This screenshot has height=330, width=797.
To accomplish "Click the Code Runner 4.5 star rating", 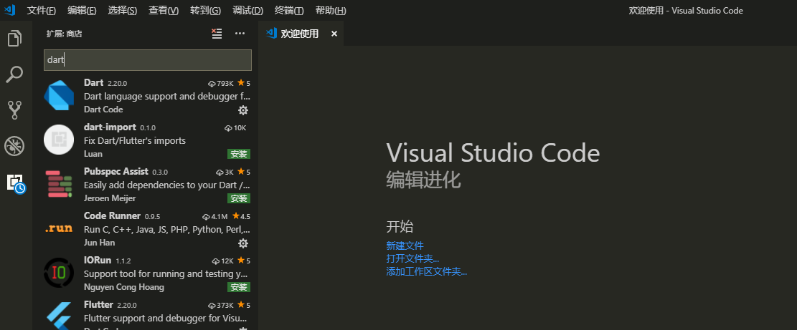I will click(242, 216).
